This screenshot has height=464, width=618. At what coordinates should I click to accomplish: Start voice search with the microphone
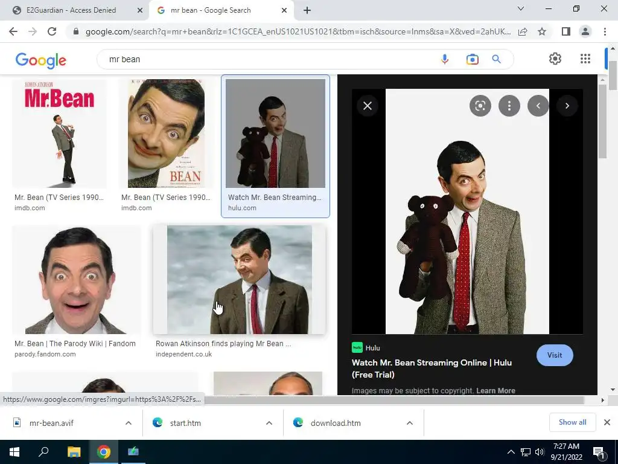click(x=445, y=59)
